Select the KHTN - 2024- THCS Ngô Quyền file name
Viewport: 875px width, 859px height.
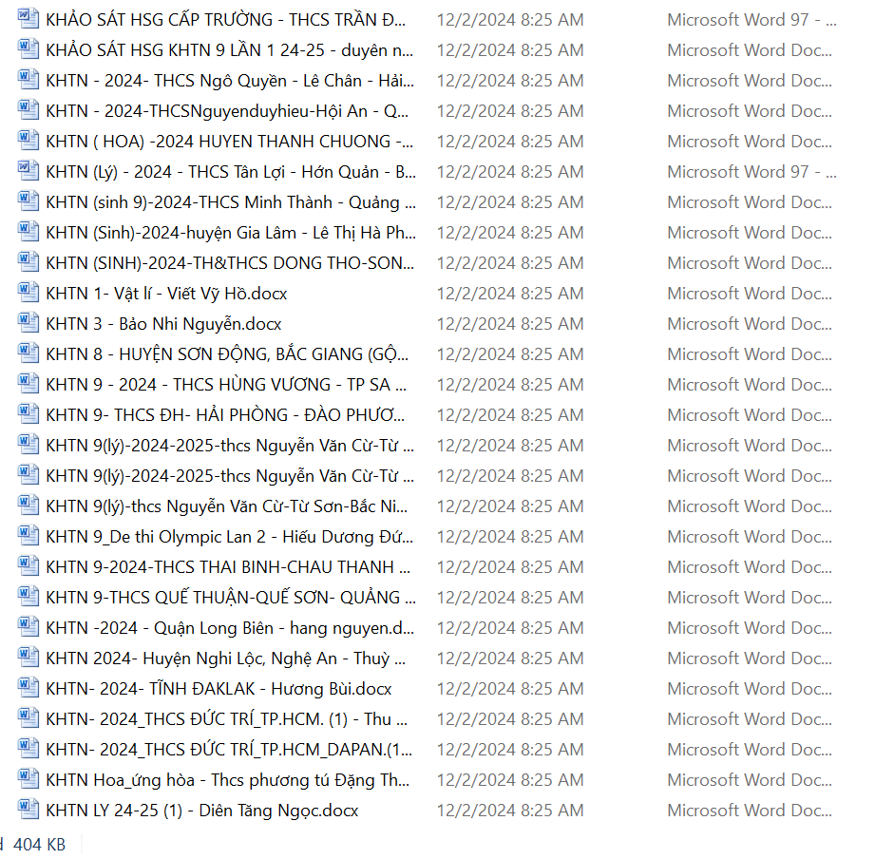[x=229, y=80]
